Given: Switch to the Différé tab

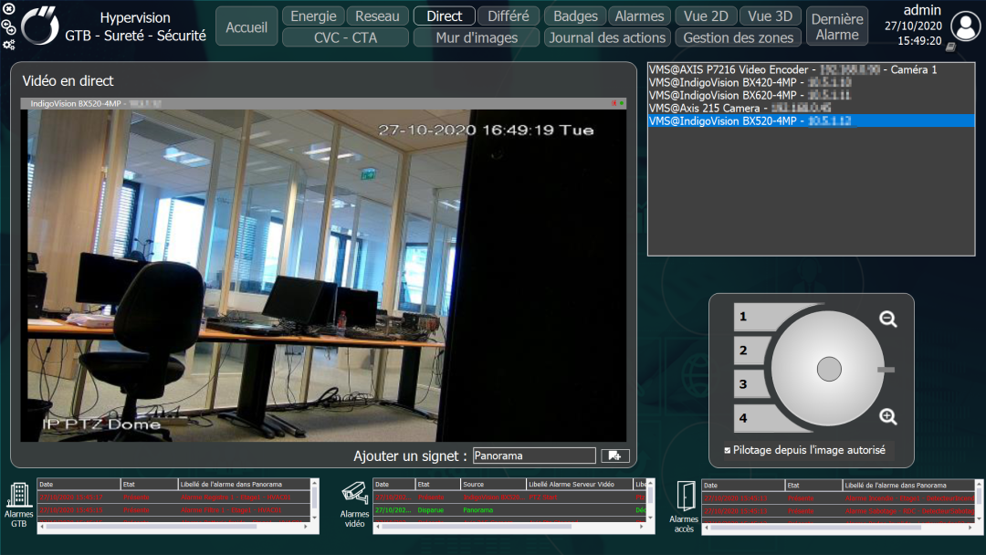Looking at the screenshot, I should 509,16.
